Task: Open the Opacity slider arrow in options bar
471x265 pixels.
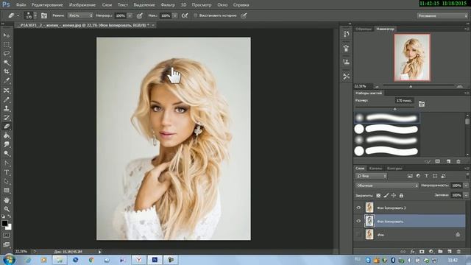Action: (x=130, y=15)
